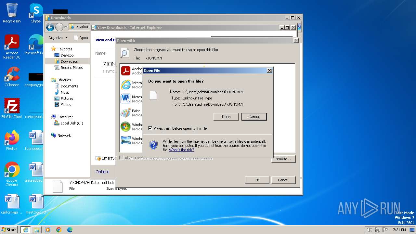Click the Start button
This screenshot has height=234, width=416.
click(x=9, y=230)
